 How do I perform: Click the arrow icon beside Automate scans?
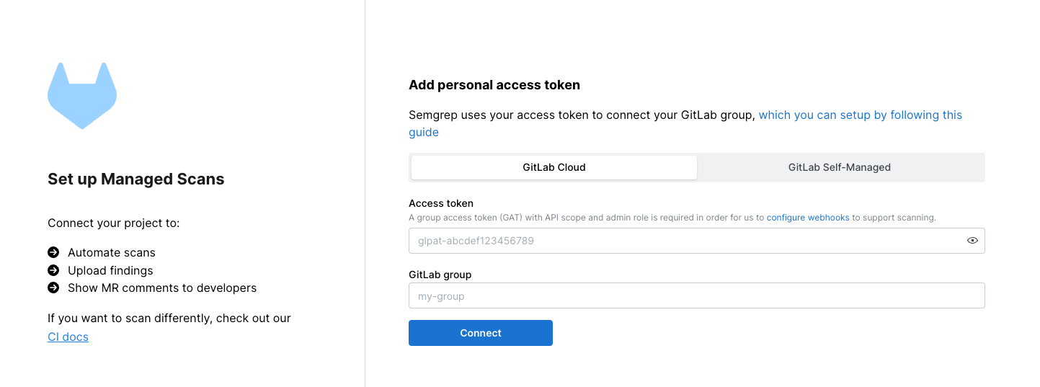[53, 252]
